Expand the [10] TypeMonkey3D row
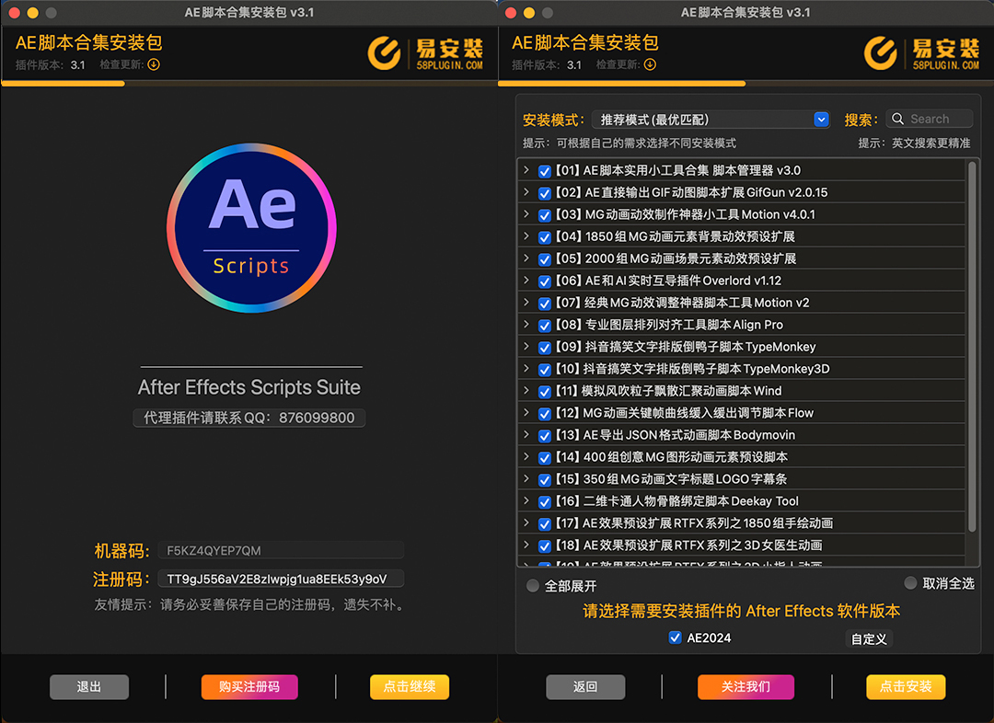Screen dimensions: 994x723 (526, 368)
